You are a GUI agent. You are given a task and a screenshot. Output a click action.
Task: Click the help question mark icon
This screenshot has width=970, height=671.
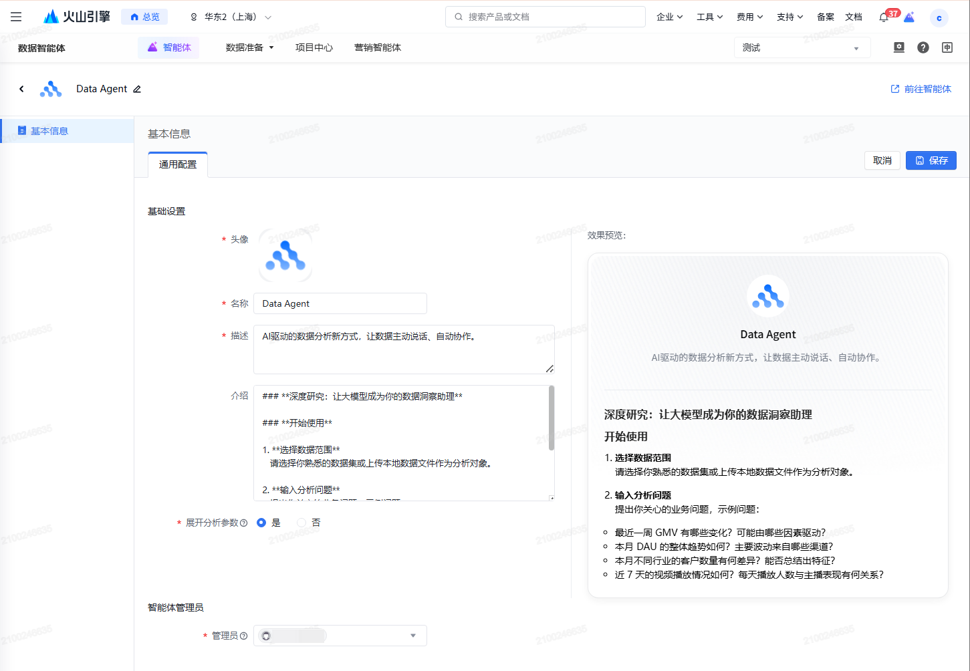coord(923,47)
